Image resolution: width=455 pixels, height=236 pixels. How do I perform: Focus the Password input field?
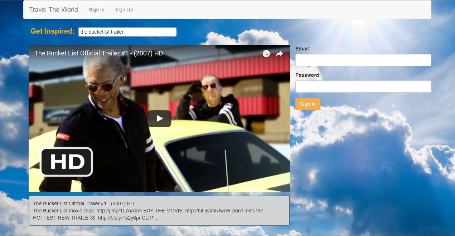[x=363, y=87]
